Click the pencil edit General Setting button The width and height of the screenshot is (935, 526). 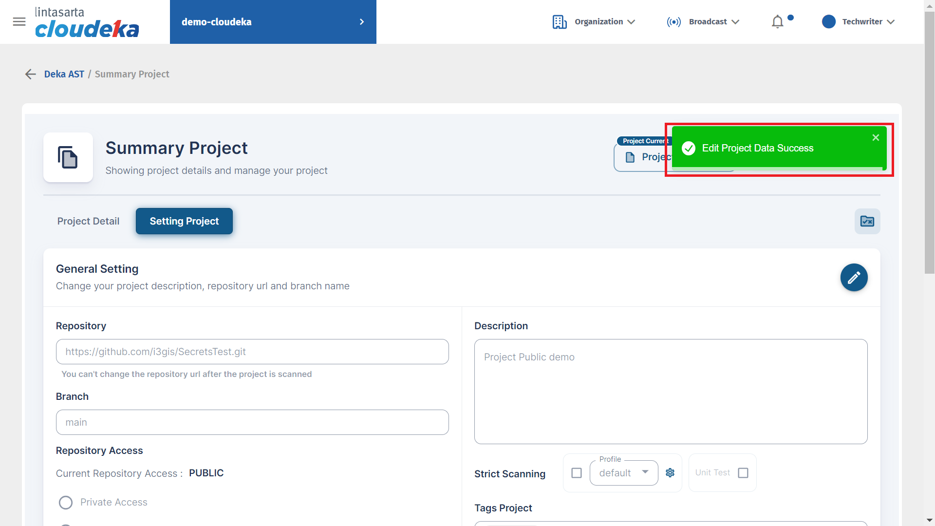click(854, 278)
